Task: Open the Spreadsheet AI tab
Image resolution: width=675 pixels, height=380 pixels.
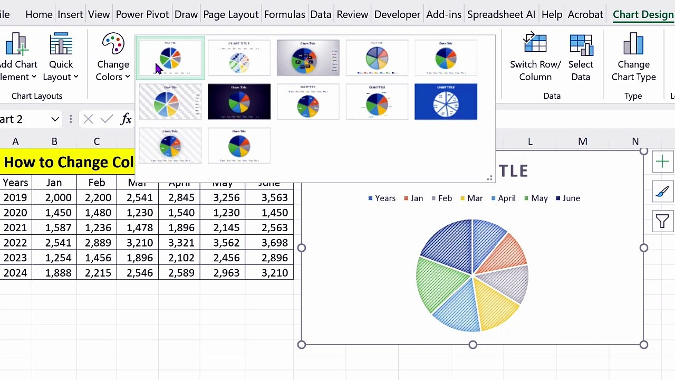Action: tap(501, 14)
